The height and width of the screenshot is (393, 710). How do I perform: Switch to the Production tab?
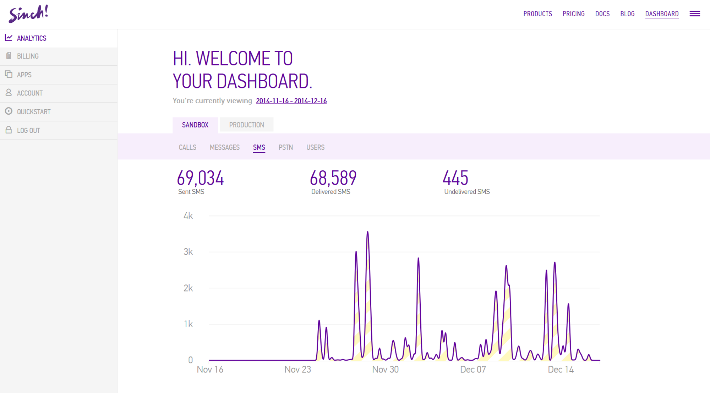click(x=246, y=125)
